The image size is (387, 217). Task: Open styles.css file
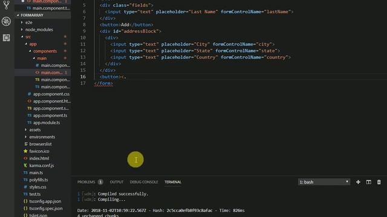click(43, 187)
